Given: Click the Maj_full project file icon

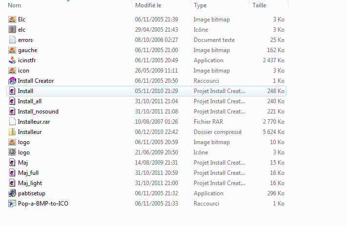Looking at the screenshot, I should pos(12,173).
